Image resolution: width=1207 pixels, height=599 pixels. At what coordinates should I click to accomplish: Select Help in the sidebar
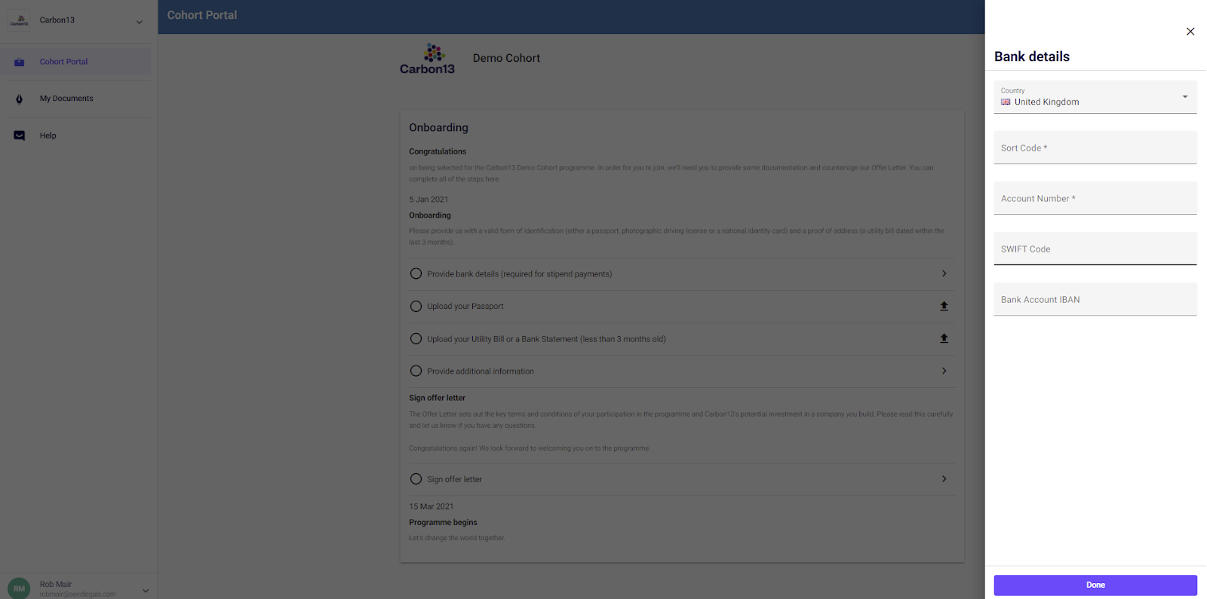tap(48, 136)
